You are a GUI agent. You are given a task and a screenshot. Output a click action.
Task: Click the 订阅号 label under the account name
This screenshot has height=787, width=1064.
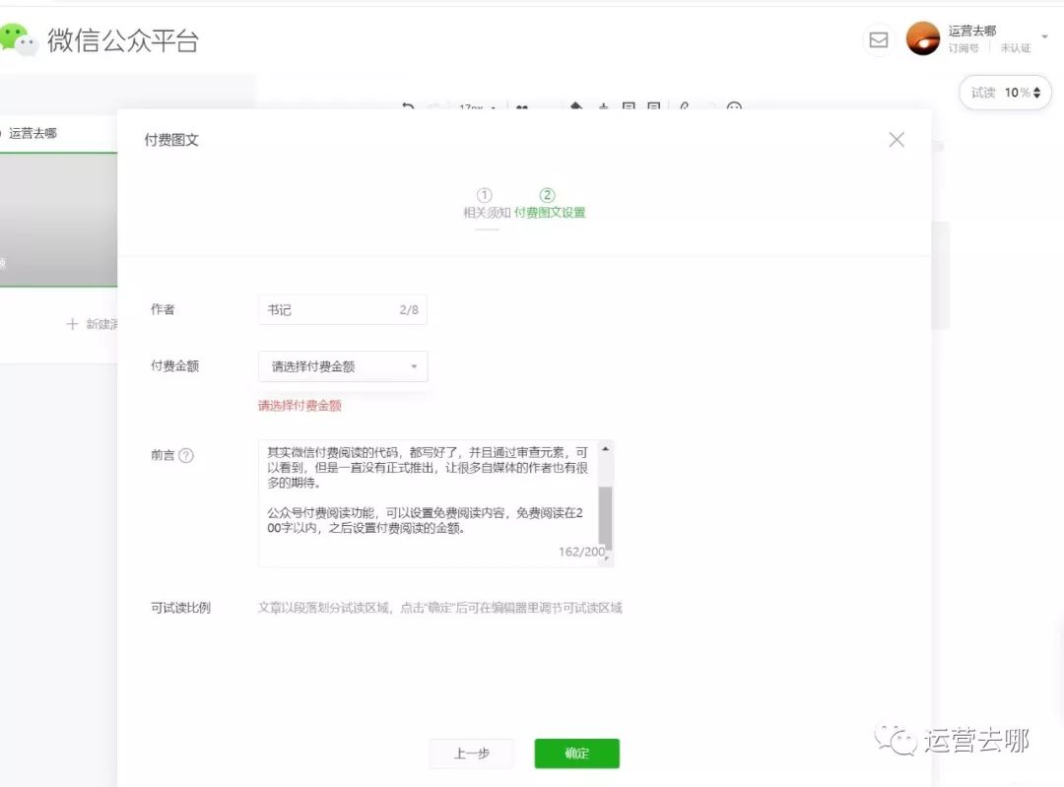(963, 48)
